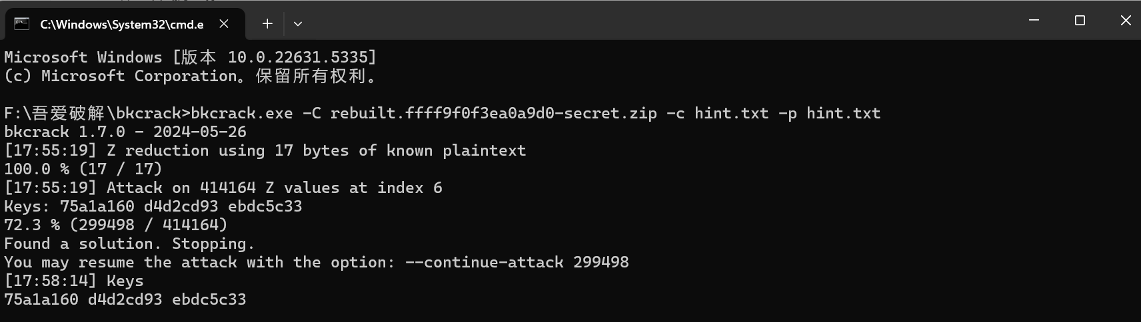Click the Z reduction output line

pos(265,150)
